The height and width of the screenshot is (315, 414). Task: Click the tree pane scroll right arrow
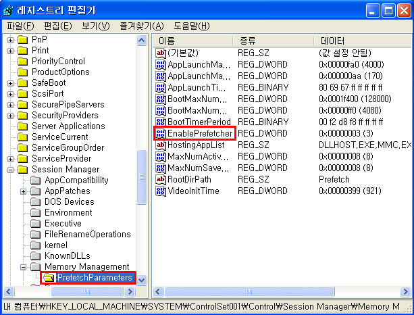(130, 292)
